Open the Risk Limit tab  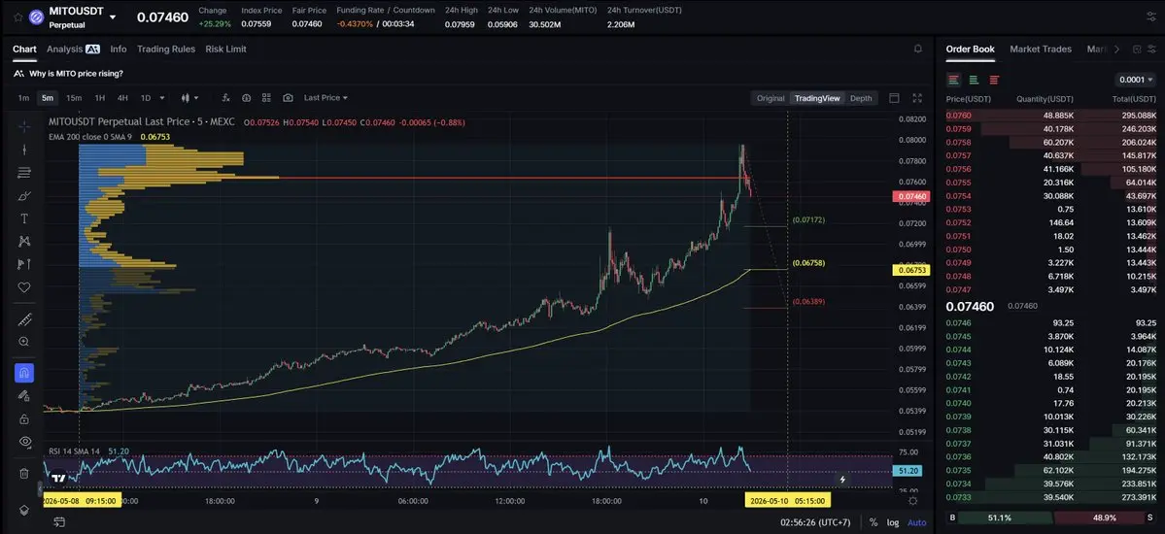[x=225, y=49]
